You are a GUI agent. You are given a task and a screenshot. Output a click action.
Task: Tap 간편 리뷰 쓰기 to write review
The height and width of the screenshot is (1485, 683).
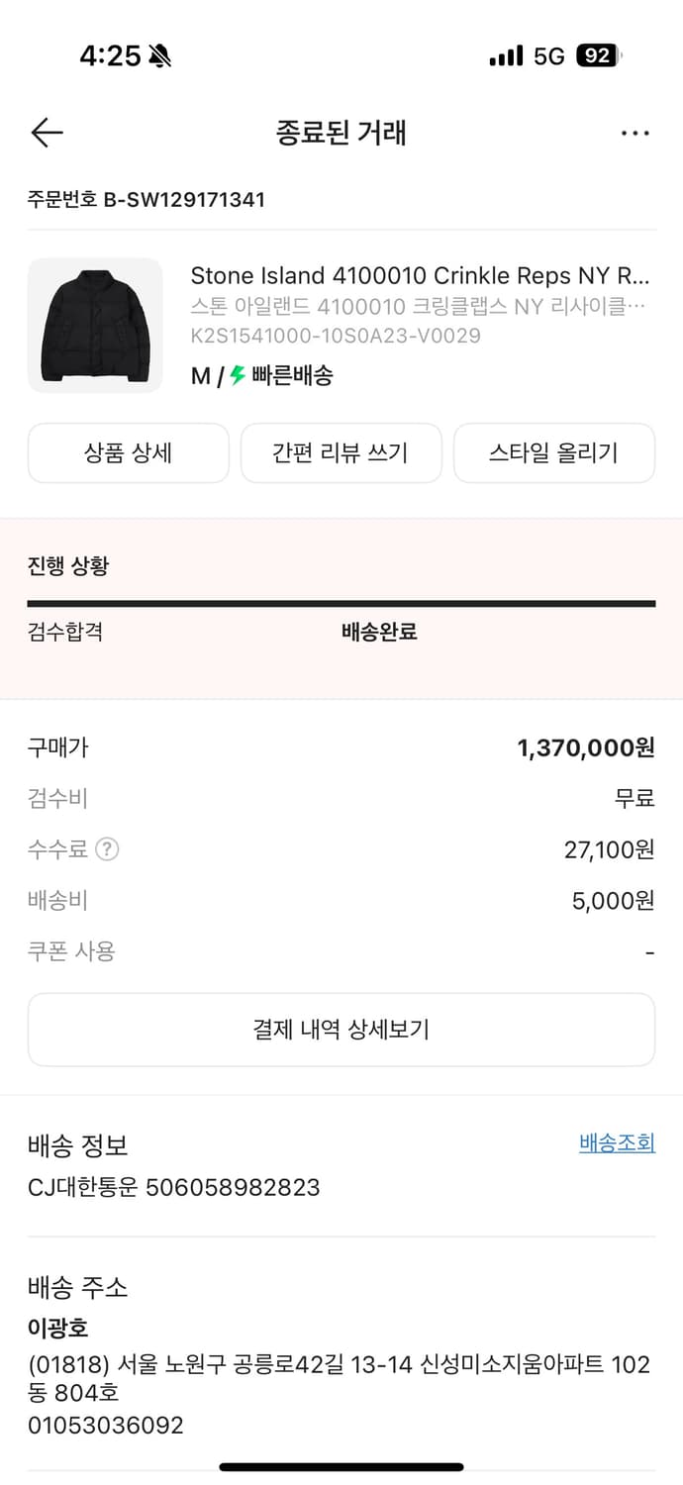(x=341, y=452)
